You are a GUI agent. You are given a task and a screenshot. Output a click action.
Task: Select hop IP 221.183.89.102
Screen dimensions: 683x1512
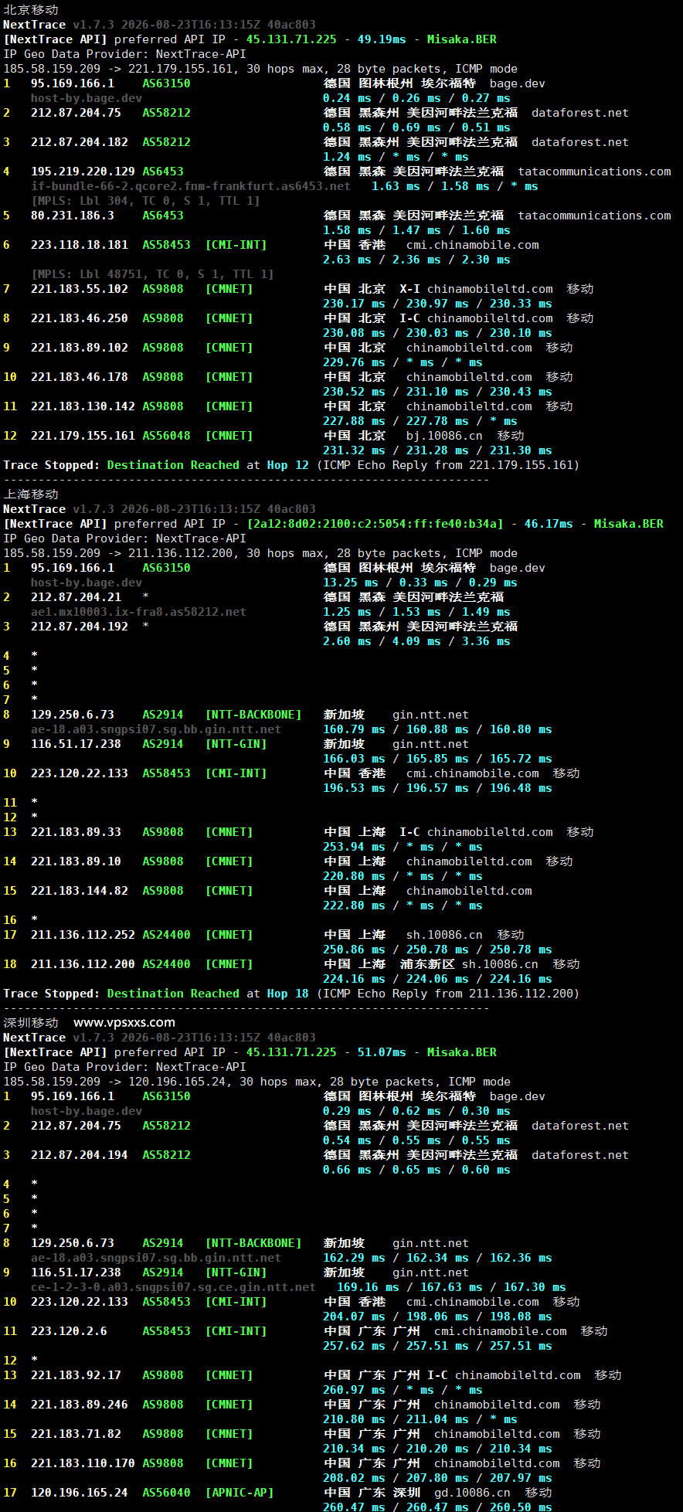pos(80,348)
